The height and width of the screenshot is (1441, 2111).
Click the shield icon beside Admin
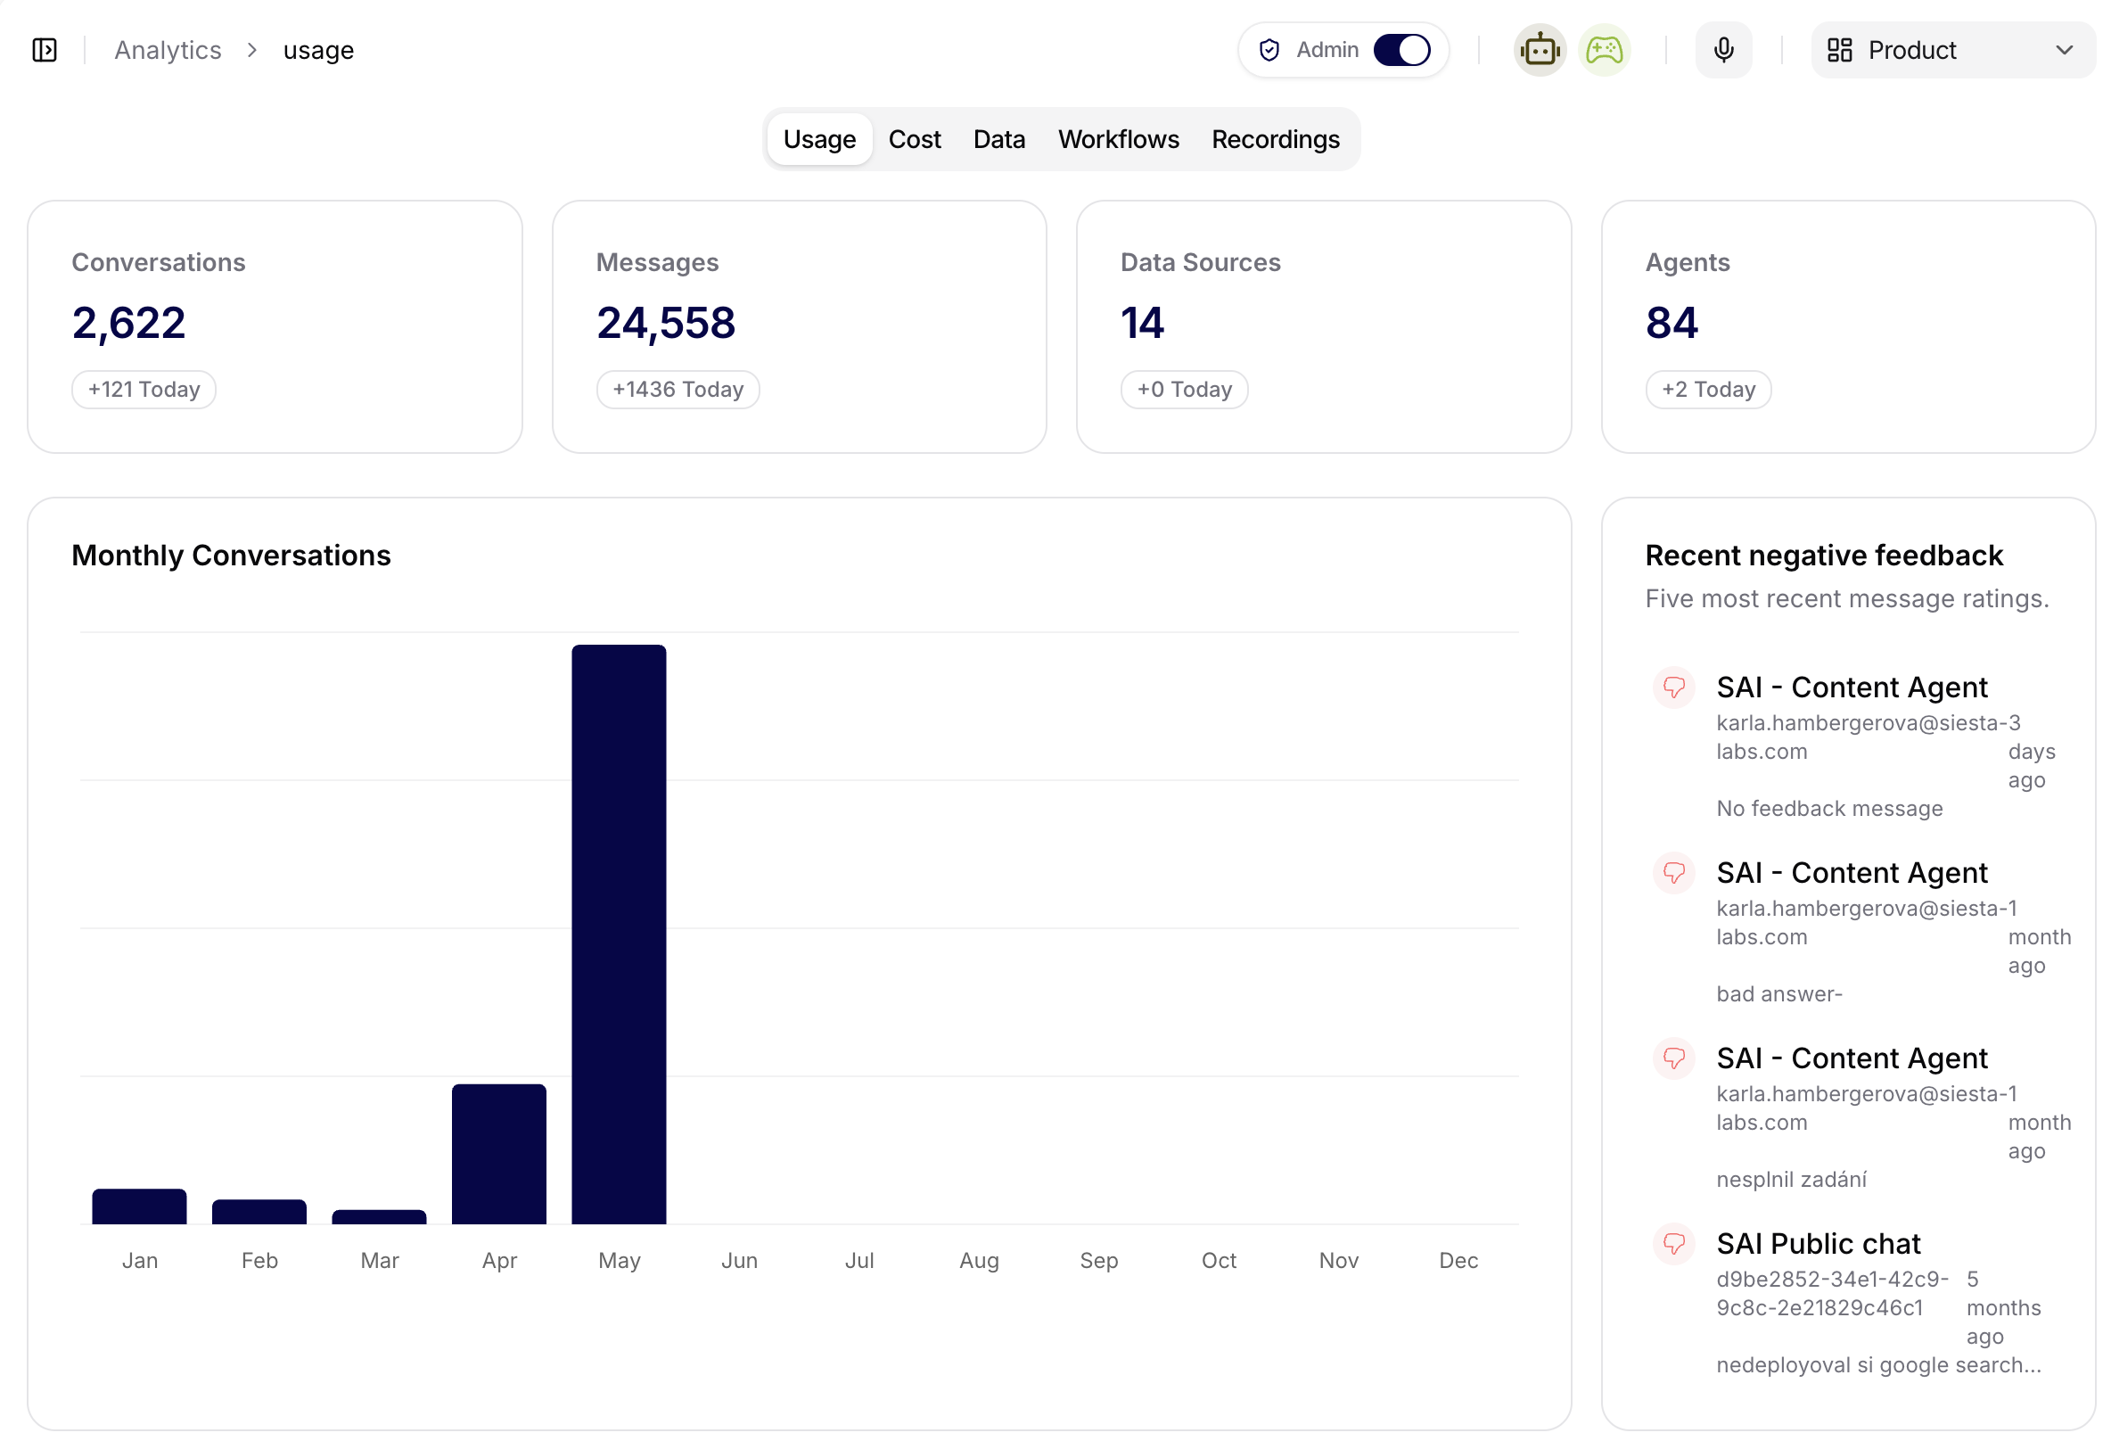1269,50
